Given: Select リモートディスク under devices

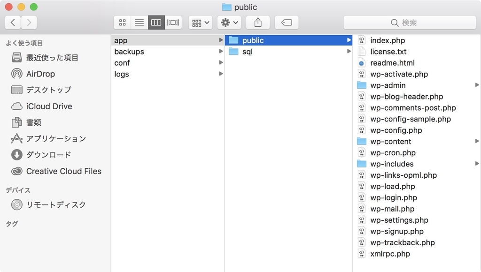Looking at the screenshot, I should point(48,204).
